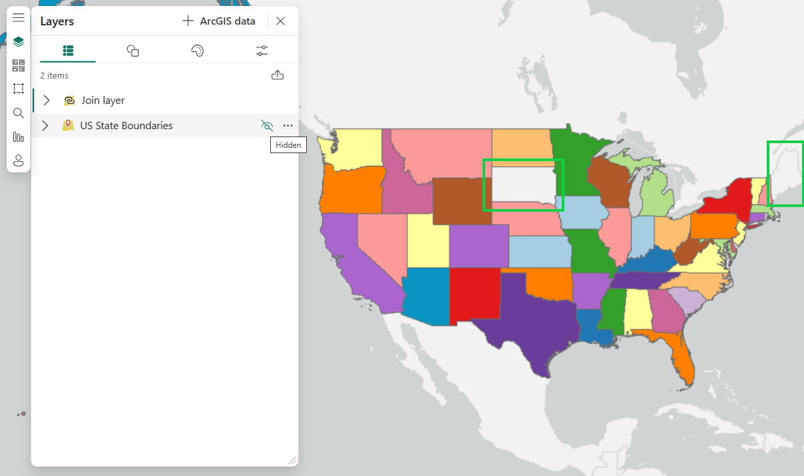Switch to the symbology shapes tab

[x=132, y=49]
